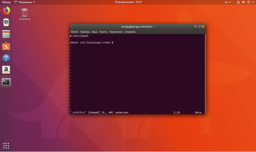Click the network status icon
Viewport: 256px width, 152px height.
click(238, 2)
